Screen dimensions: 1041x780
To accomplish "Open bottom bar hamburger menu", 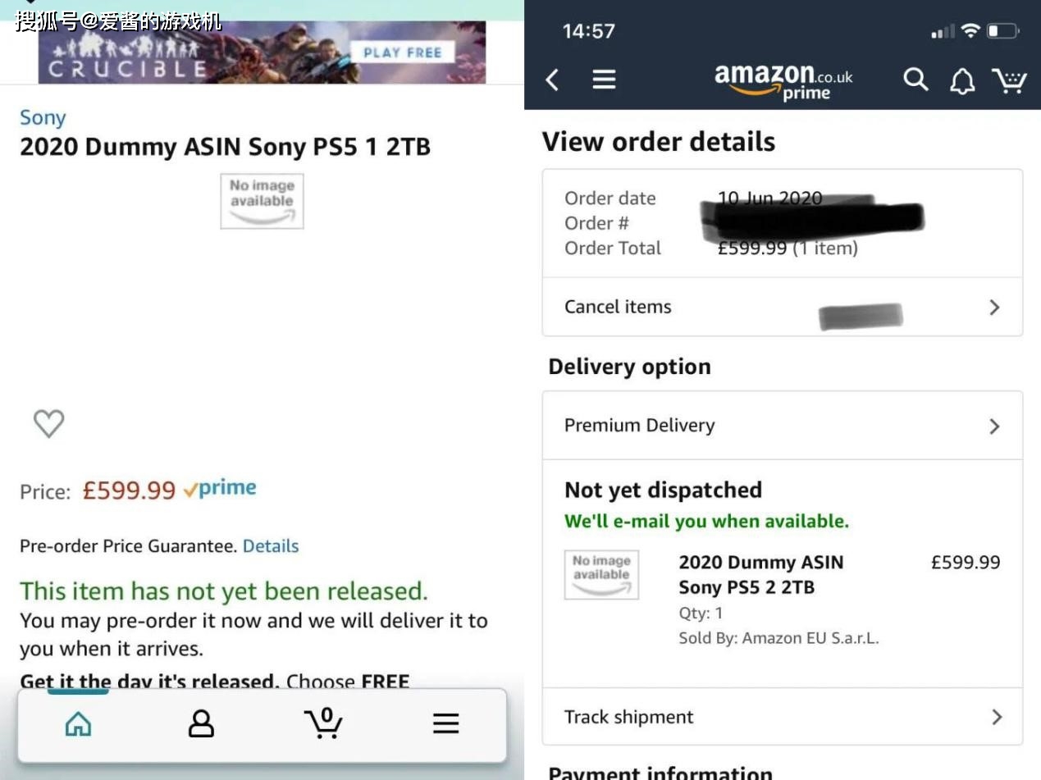I will pyautogui.click(x=445, y=723).
